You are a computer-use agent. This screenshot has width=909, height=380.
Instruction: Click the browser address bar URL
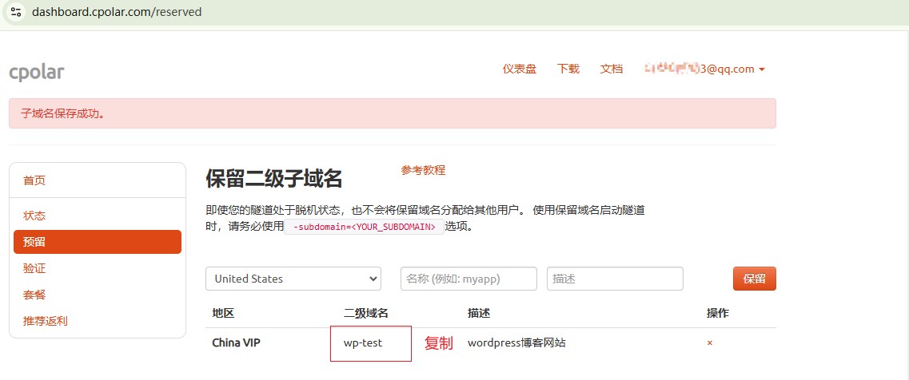117,12
